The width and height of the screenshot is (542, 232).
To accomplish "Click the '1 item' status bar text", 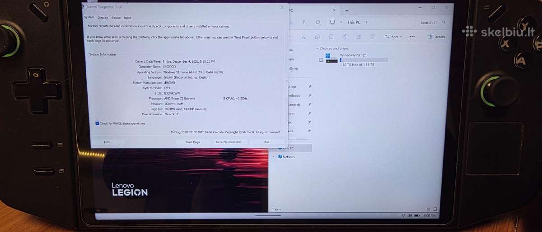I will point(276,209).
